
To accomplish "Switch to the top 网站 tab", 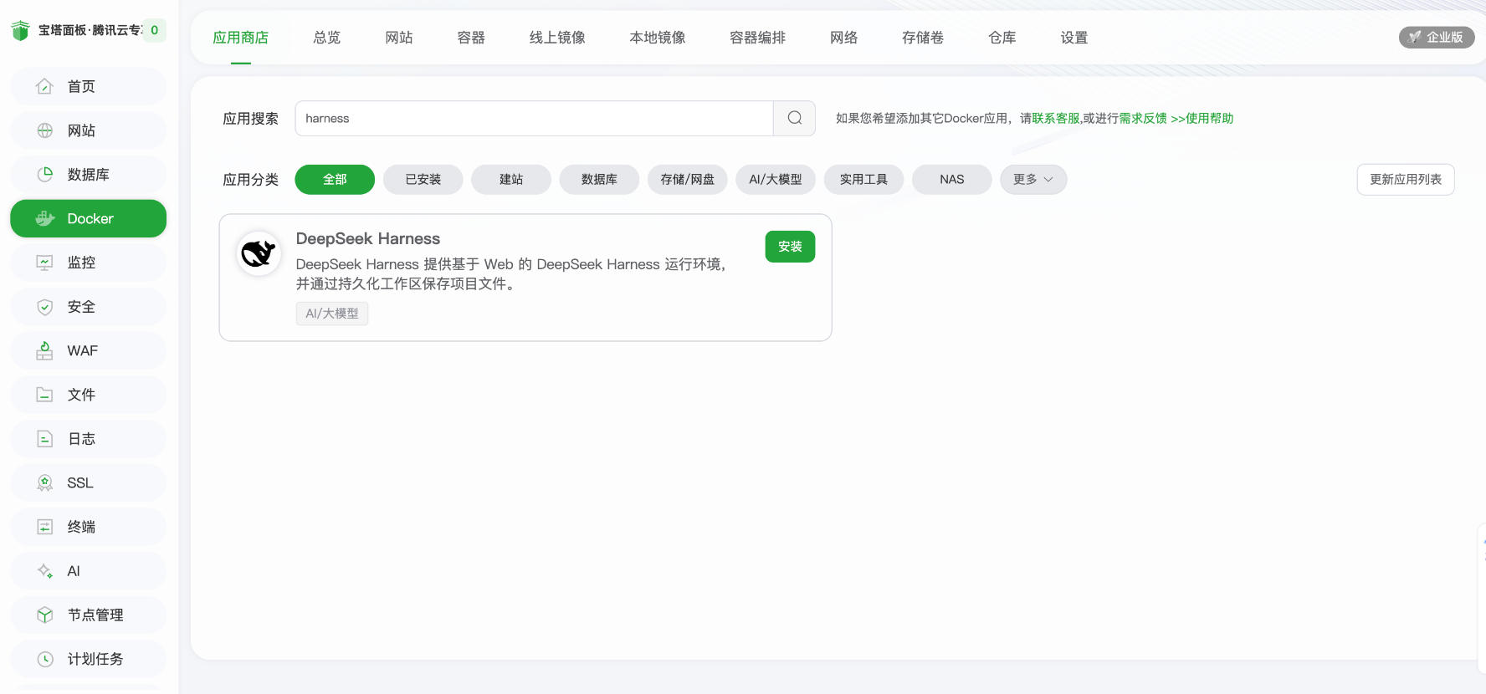I will (x=399, y=38).
